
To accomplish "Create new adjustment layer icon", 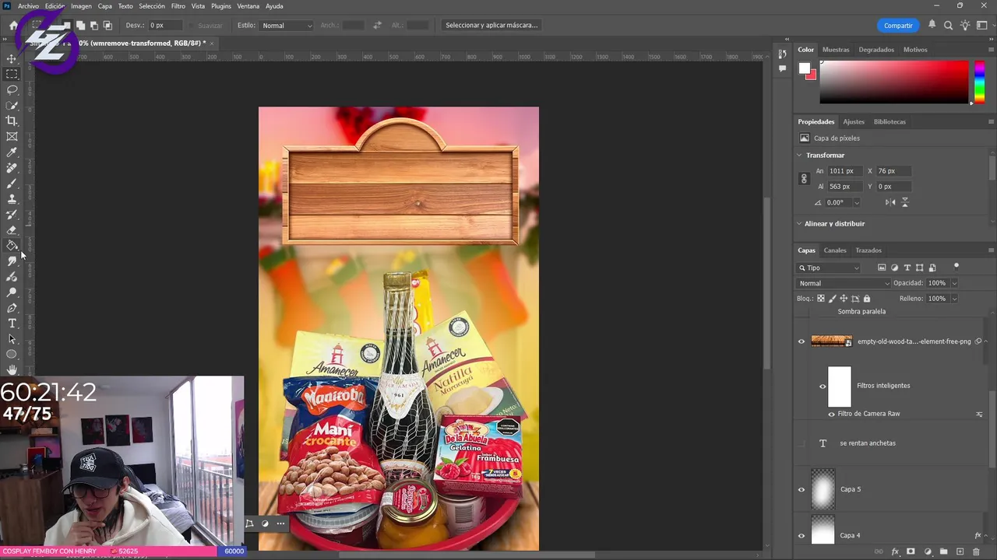I will coord(927,551).
